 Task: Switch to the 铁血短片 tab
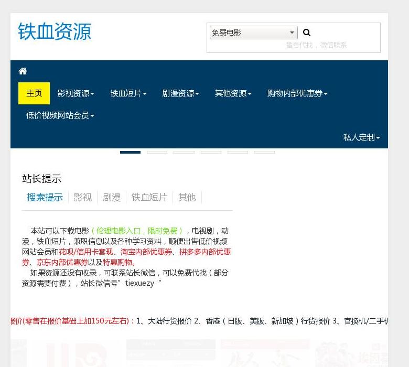pos(149,197)
